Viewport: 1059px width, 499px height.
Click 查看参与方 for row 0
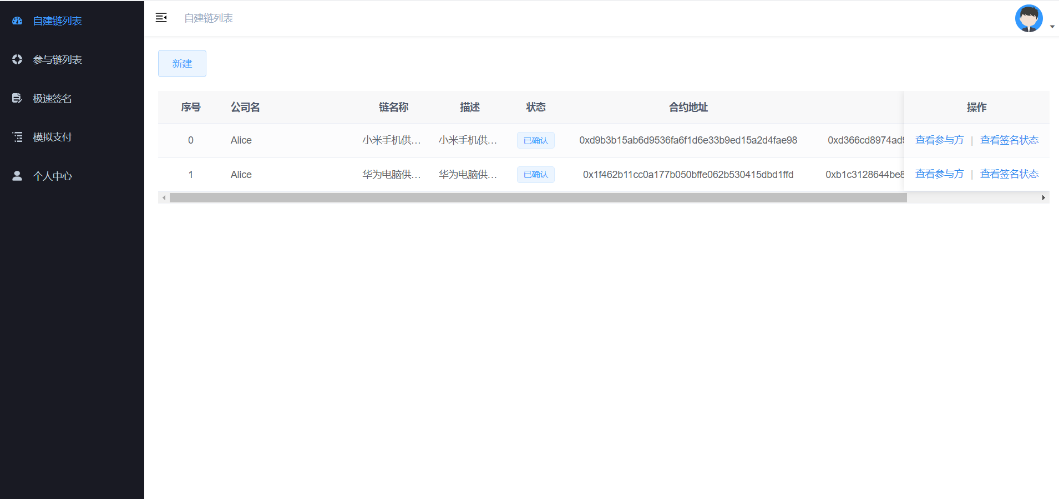click(x=939, y=140)
